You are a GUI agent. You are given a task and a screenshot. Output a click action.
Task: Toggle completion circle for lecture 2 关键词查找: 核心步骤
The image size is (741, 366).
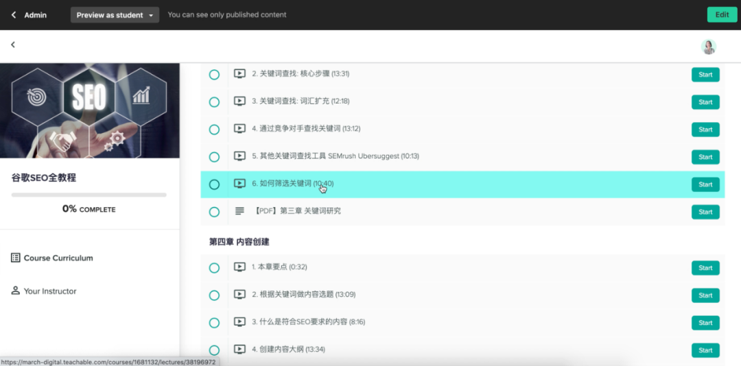[x=214, y=75]
